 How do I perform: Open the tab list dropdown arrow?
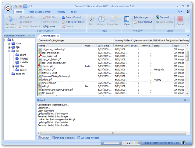188,36
